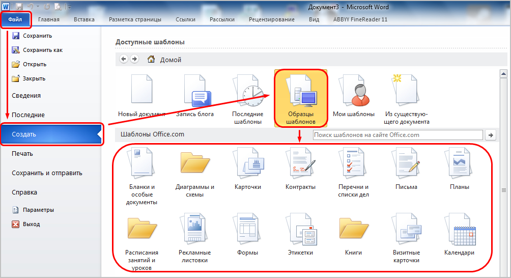Click the scrollbar up arrow in templates pane
This screenshot has height=278, width=511.
point(504,74)
